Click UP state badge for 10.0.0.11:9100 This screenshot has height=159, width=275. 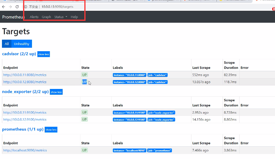84,112
